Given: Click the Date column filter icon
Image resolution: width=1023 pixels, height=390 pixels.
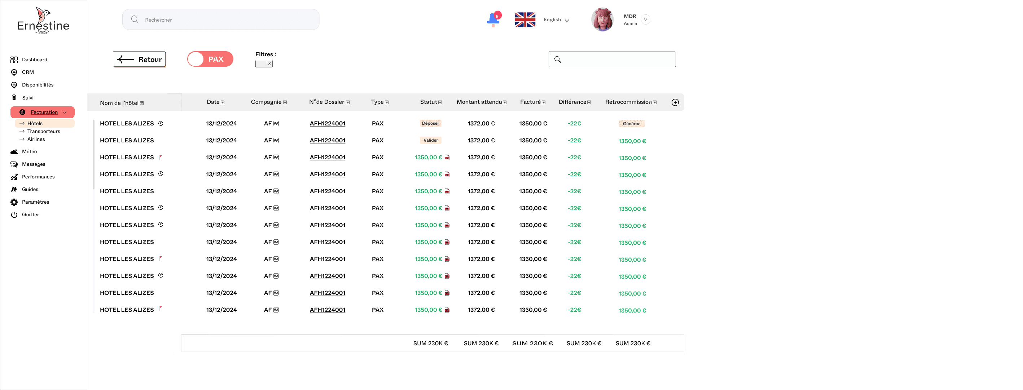Looking at the screenshot, I should 223,102.
